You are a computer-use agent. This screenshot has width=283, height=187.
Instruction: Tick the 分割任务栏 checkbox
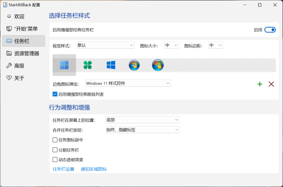pyautogui.click(x=55, y=150)
